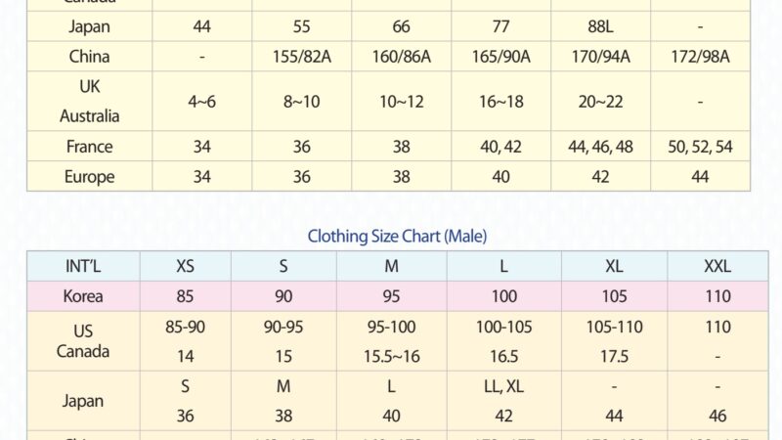Select Japan male size "LL, XL" cell

point(504,386)
